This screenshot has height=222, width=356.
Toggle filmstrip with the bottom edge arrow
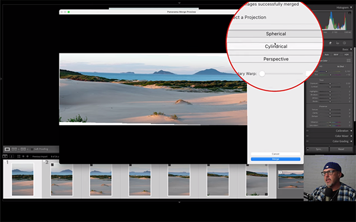(x=179, y=202)
